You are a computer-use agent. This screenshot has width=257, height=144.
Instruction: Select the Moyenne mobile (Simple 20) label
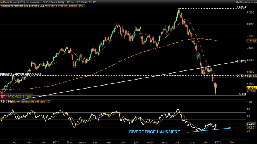click(25, 6)
